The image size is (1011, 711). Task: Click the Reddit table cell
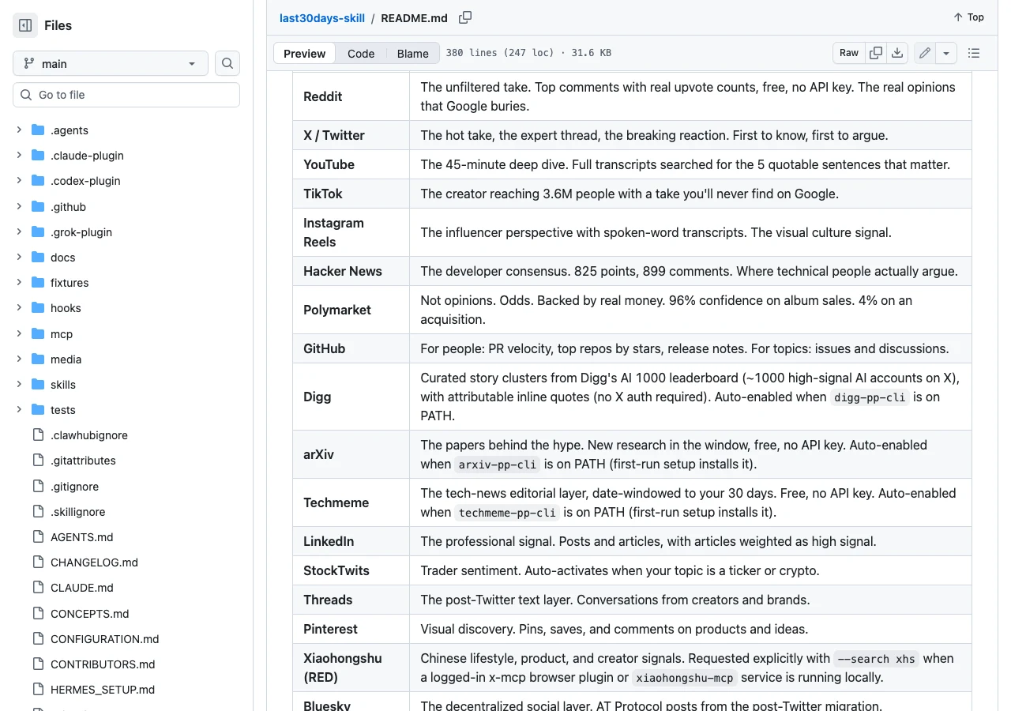351,96
